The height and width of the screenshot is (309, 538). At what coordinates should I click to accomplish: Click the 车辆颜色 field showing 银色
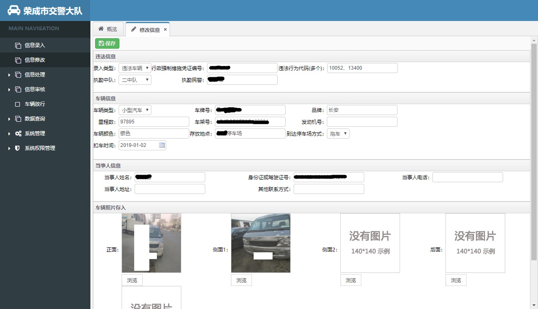(154, 134)
